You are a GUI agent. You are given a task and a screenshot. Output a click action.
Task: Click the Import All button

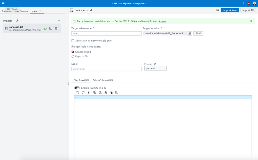(x=248, y=10)
